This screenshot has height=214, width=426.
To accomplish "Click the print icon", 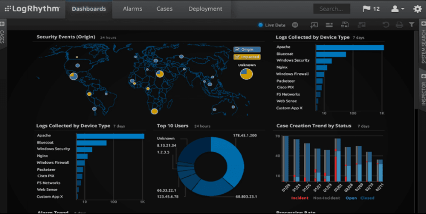I will 399,24.
